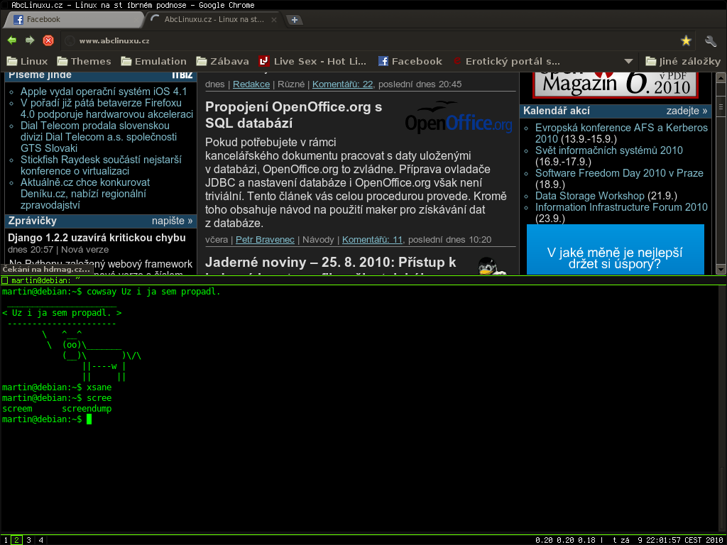Image resolution: width=727 pixels, height=545 pixels.
Task: Open the Linux bookmarks folder
Action: 28,61
